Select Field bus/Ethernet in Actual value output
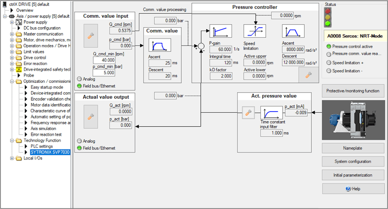 point(80,148)
